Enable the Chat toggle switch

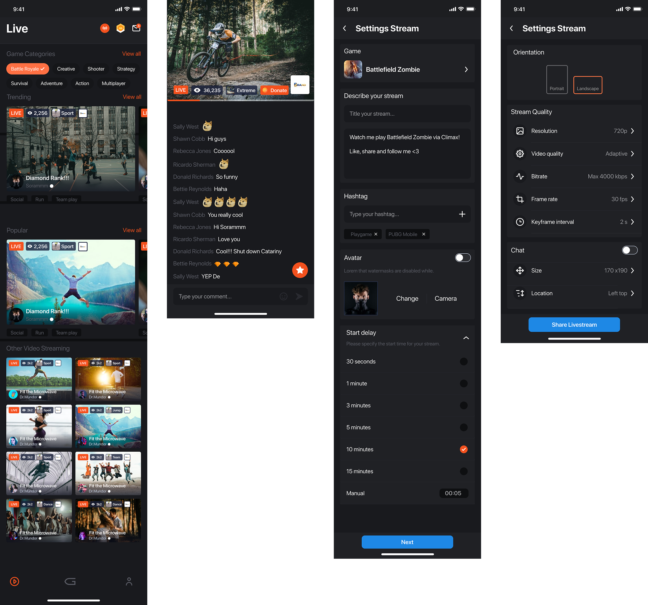pyautogui.click(x=630, y=250)
